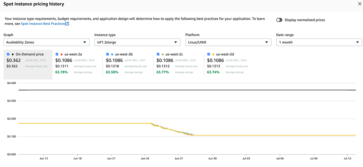The image size is (363, 167).
Task: Change the Date range dropdown from 1 month
Action: coord(319,42)
